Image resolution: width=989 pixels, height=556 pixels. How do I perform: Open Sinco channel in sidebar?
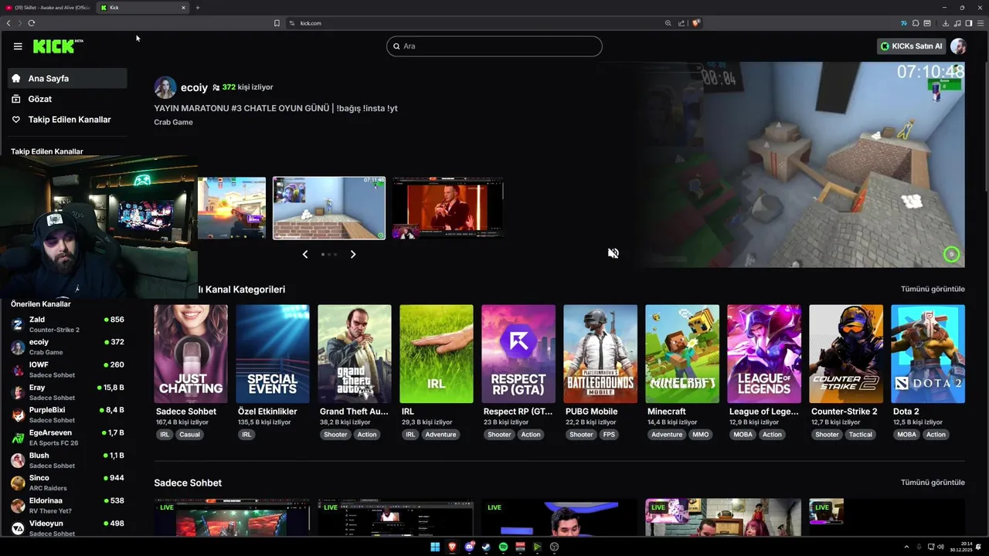[x=67, y=483]
